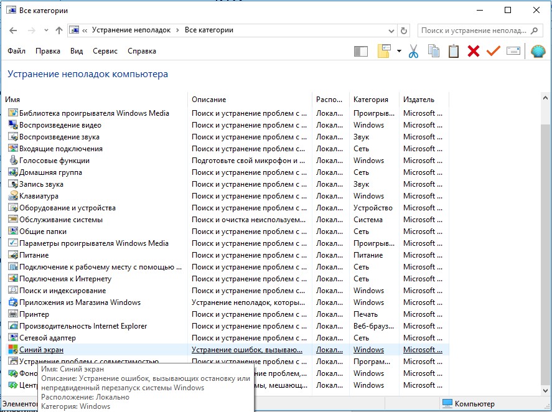Click the Forward navigation arrow
Viewport: 552px width, 412px height.
pyautogui.click(x=31, y=30)
